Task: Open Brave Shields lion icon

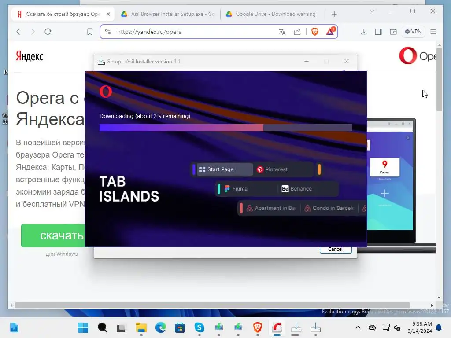Action: tap(314, 32)
